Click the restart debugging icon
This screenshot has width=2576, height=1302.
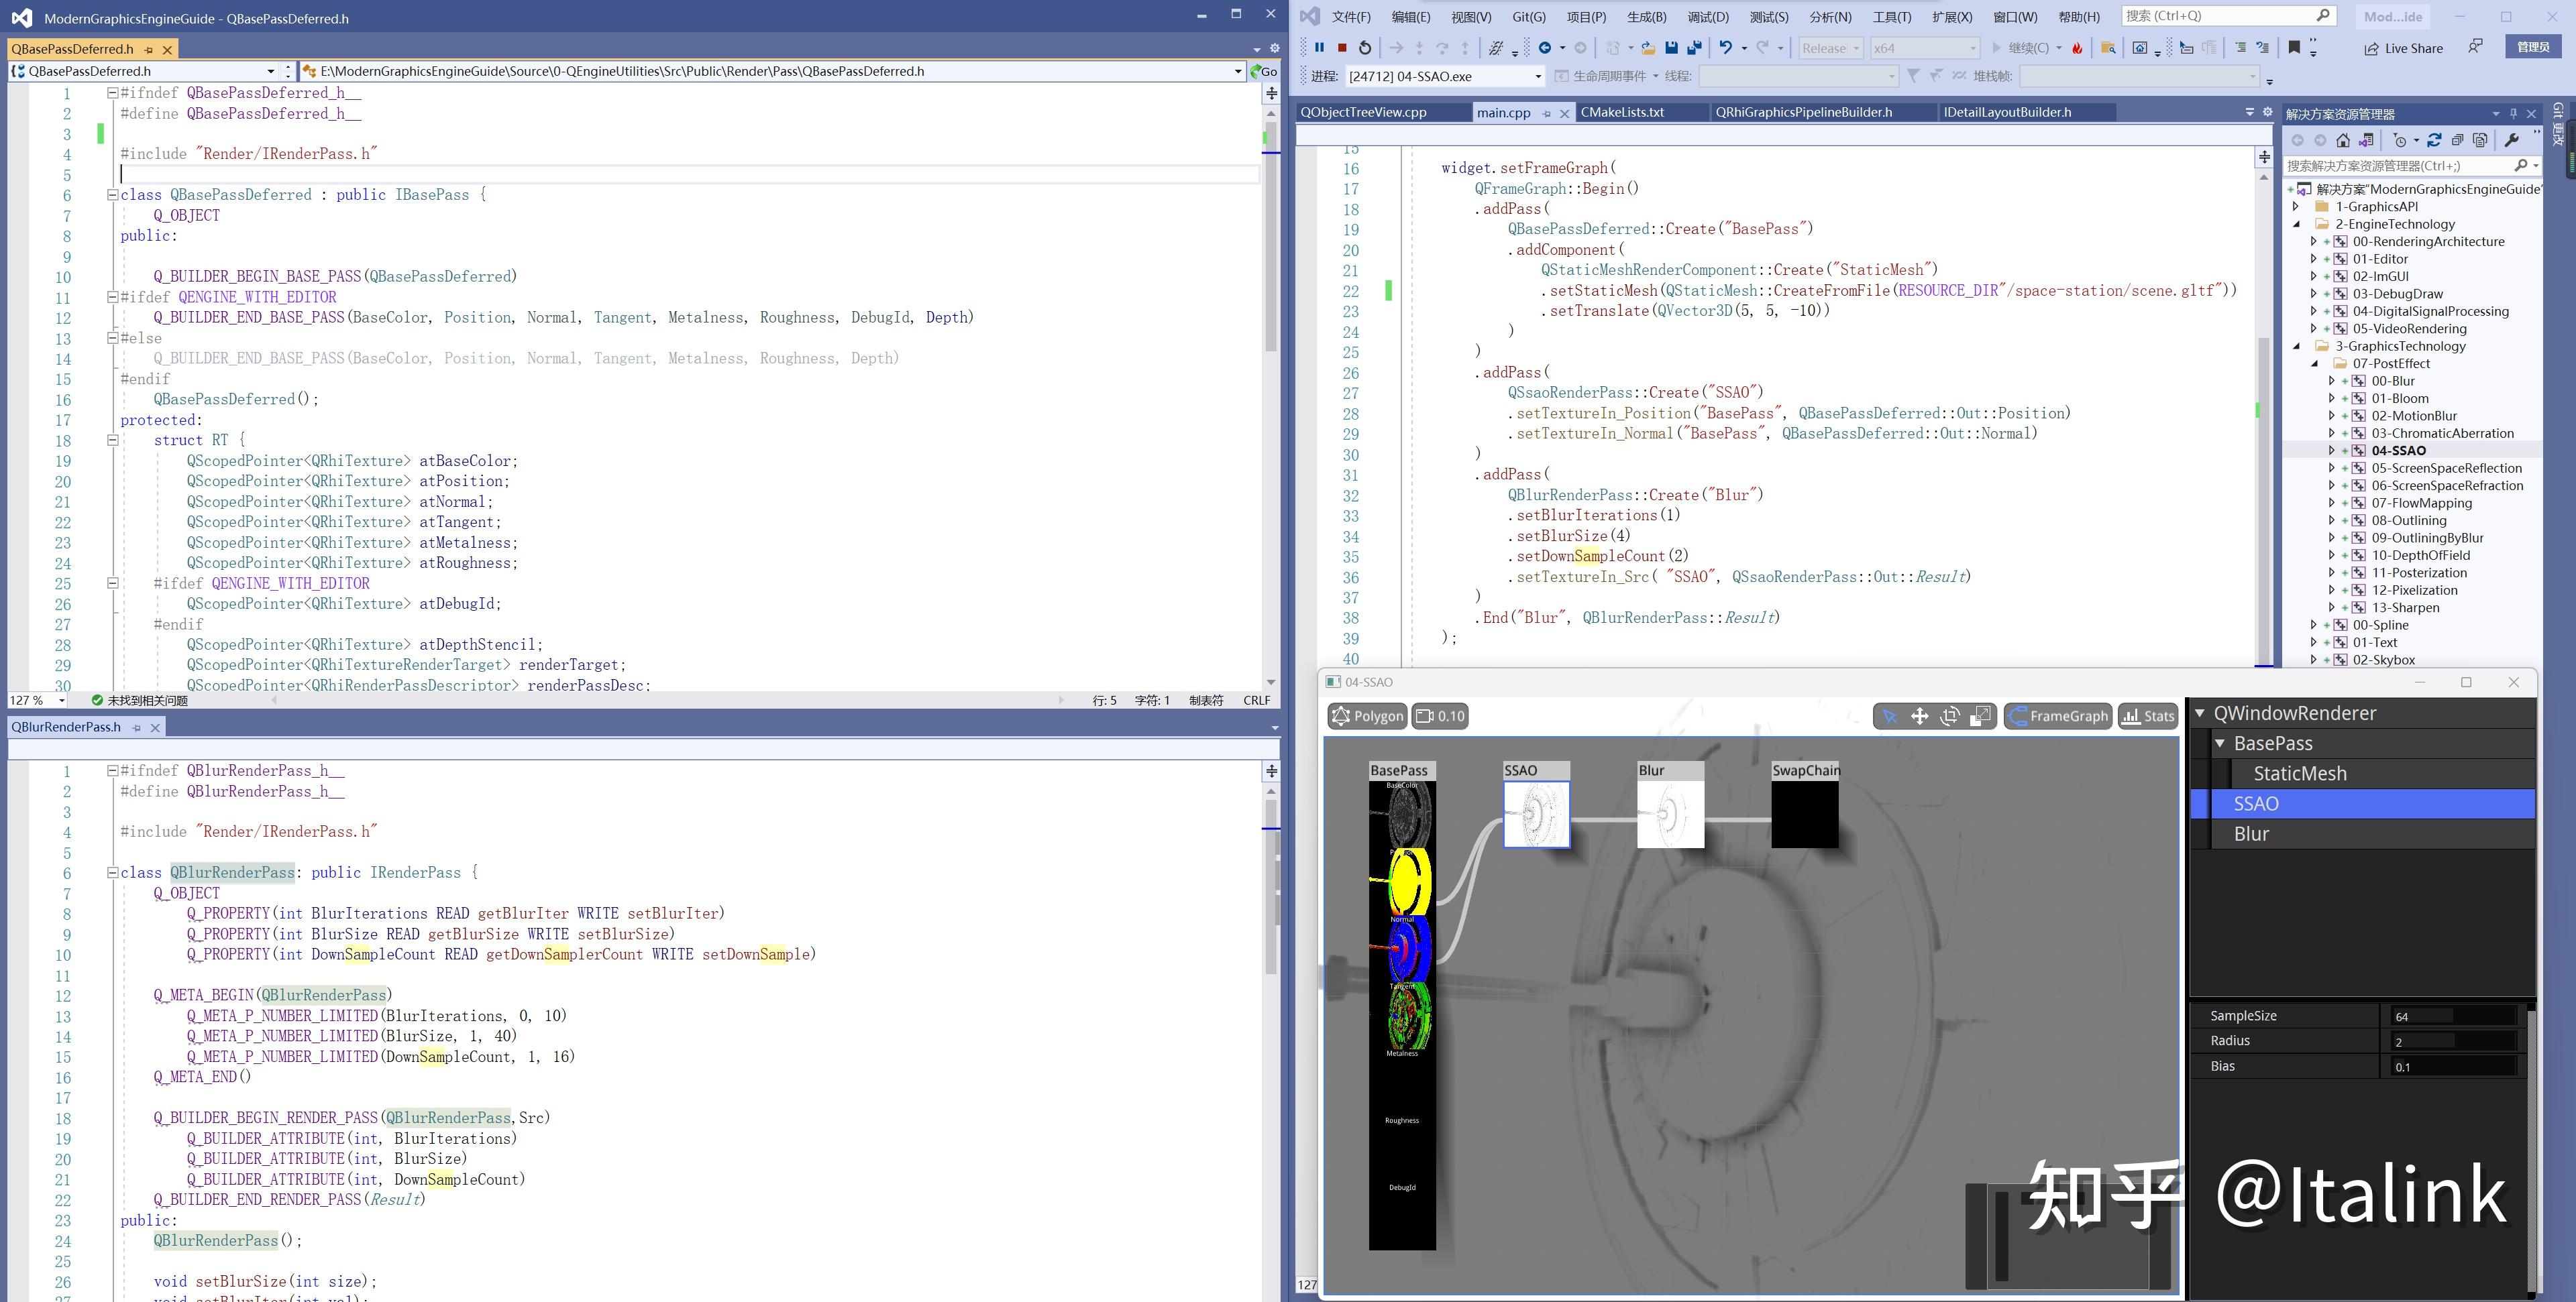[x=1366, y=48]
